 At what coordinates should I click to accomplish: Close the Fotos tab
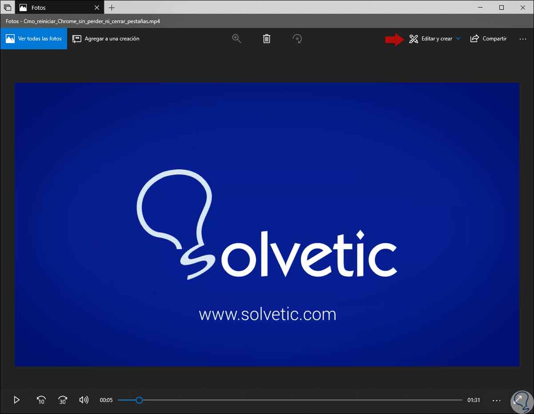97,8
